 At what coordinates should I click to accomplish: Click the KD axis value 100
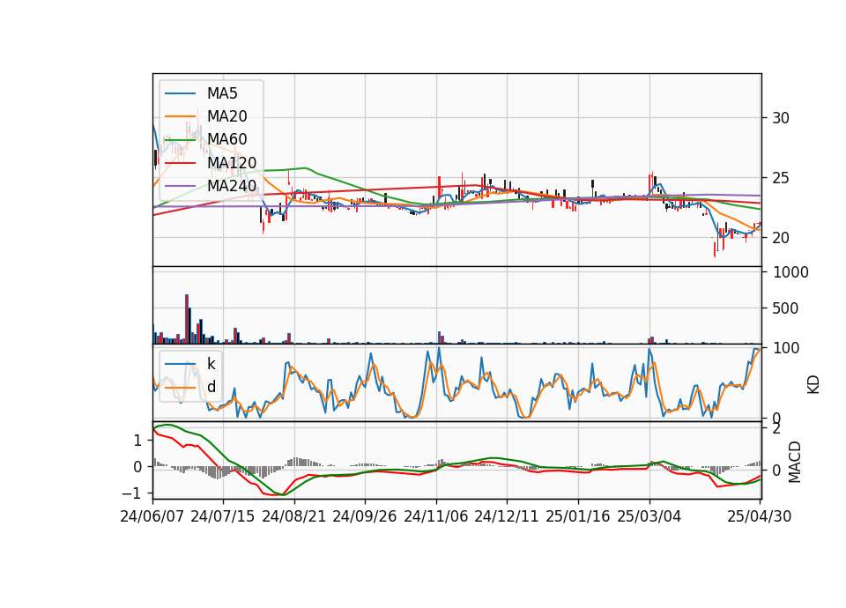click(786, 348)
